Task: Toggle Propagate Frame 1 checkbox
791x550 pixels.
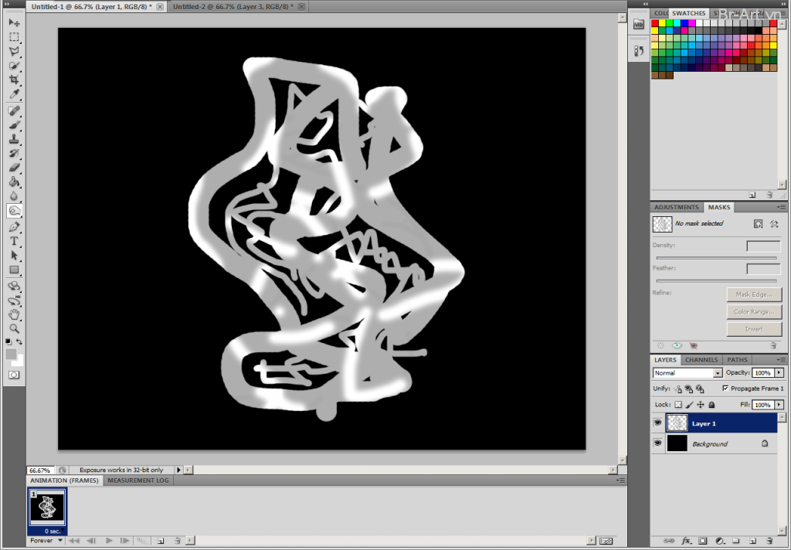Action: coord(725,389)
